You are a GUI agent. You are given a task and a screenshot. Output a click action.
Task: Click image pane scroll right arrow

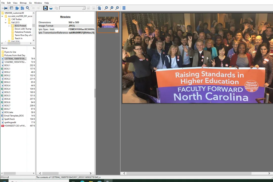point(269,173)
